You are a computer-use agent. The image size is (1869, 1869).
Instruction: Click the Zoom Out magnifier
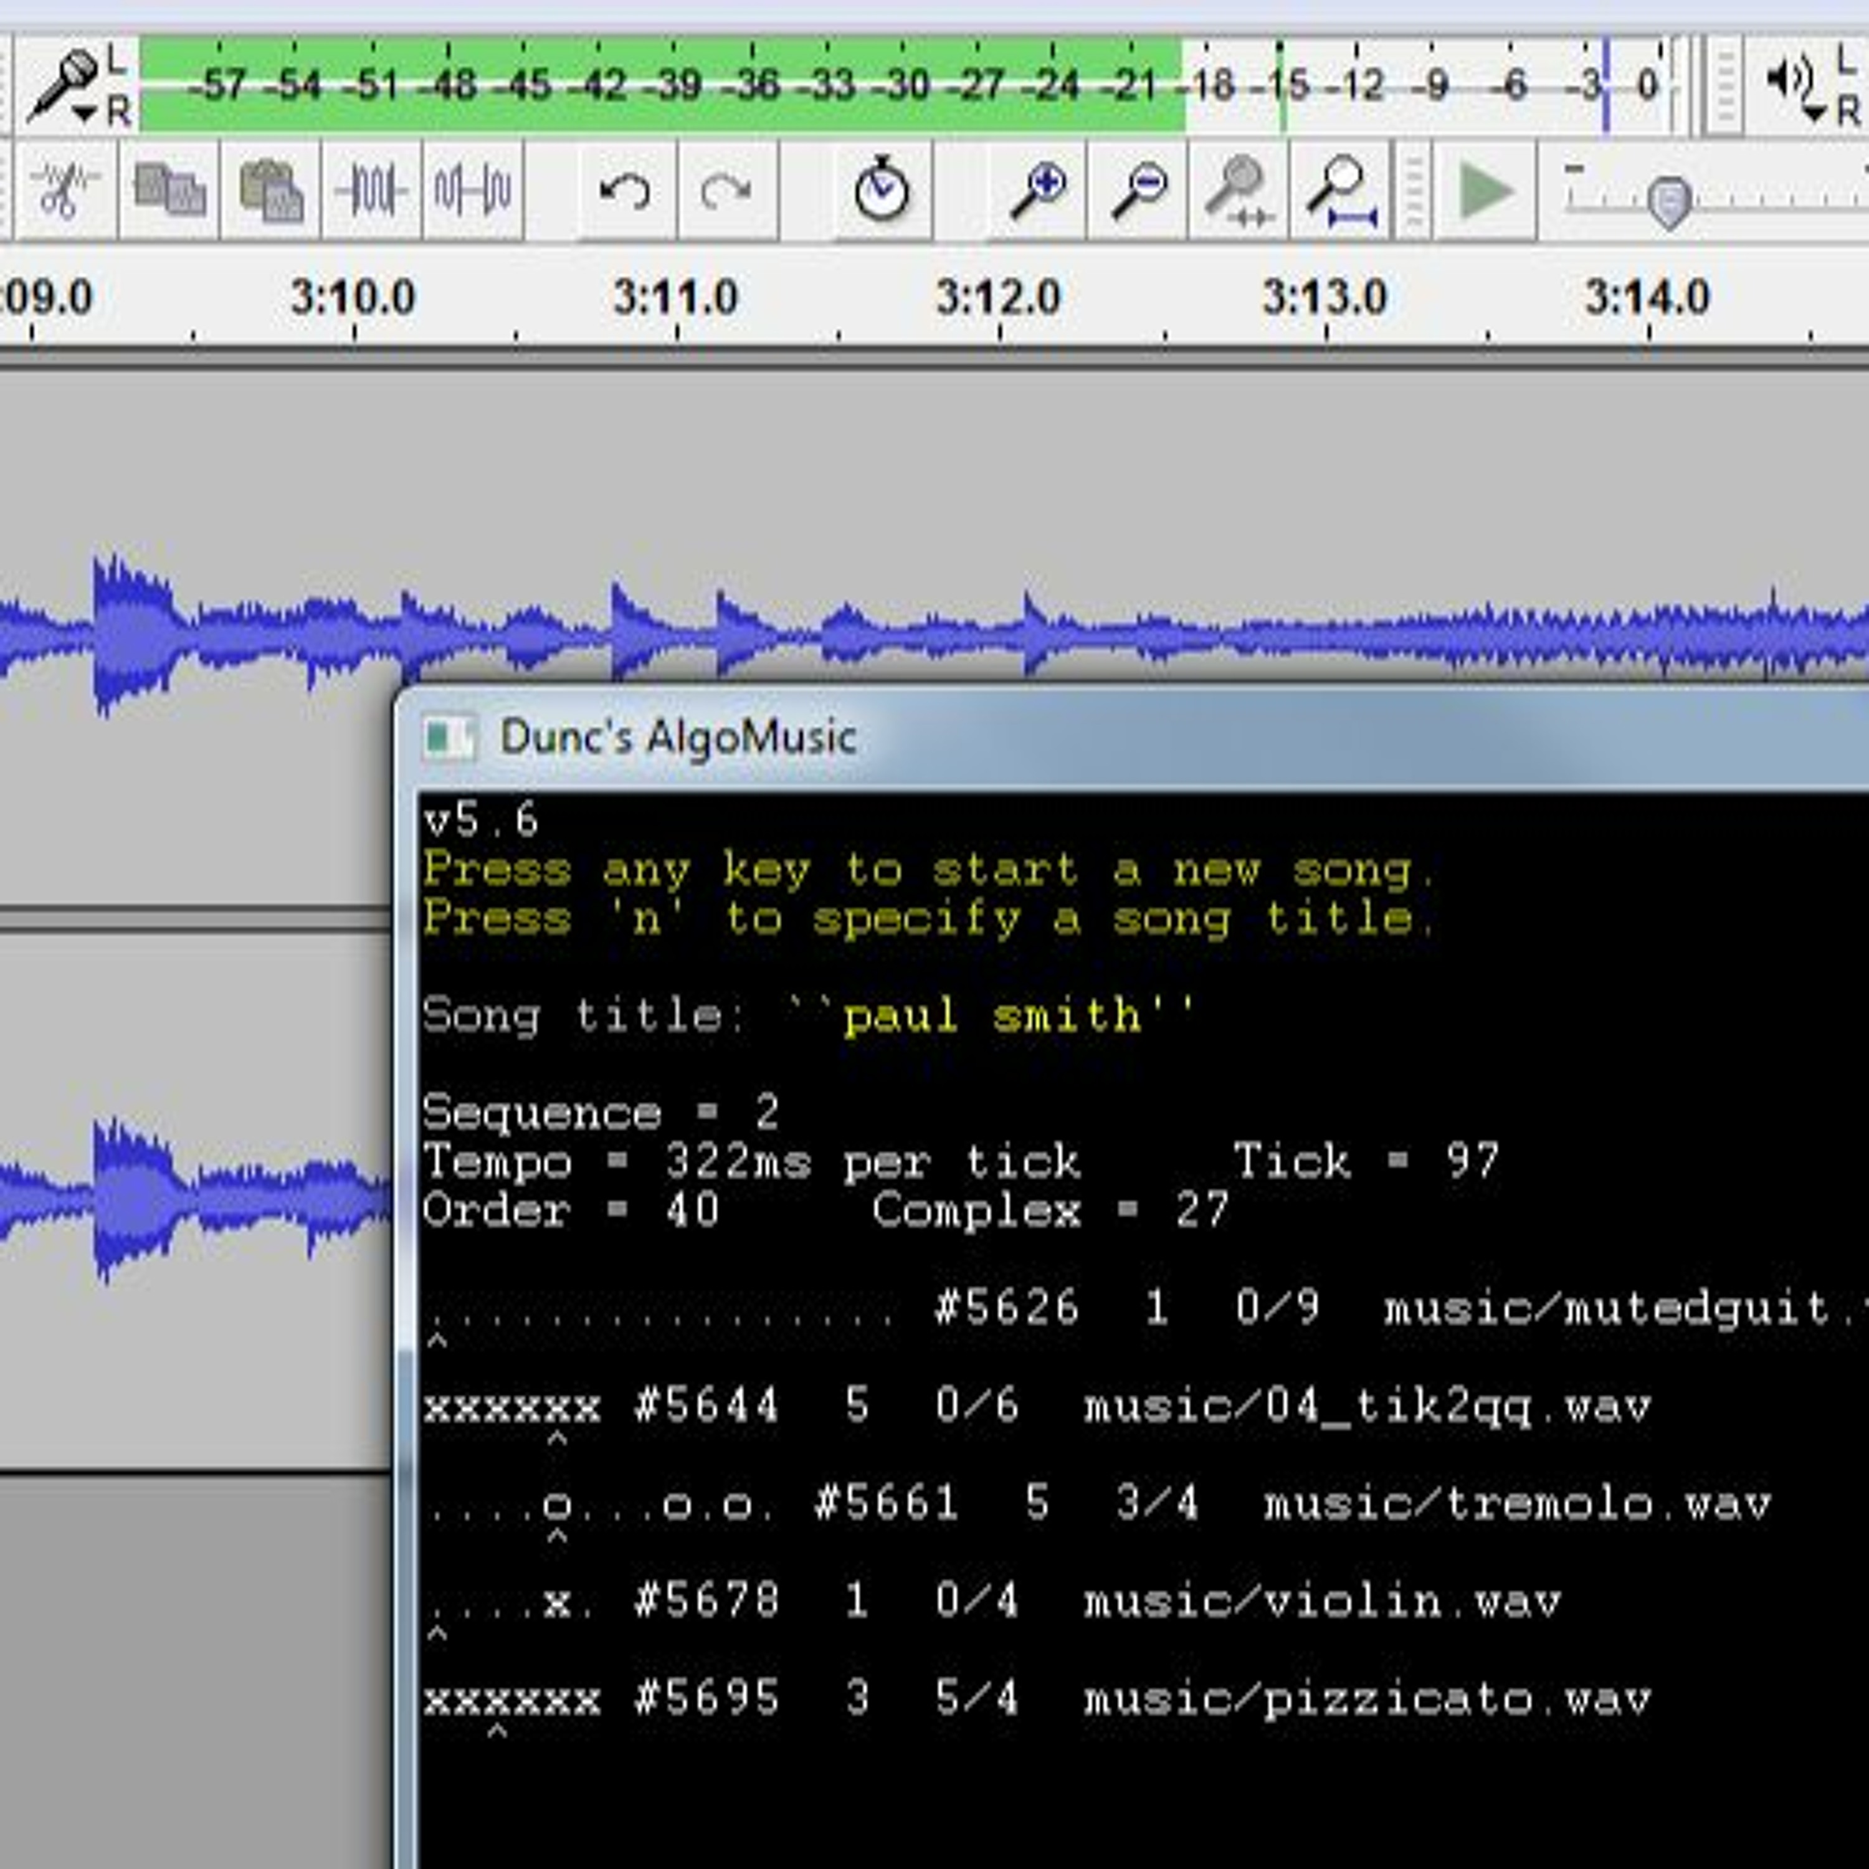(x=1139, y=189)
